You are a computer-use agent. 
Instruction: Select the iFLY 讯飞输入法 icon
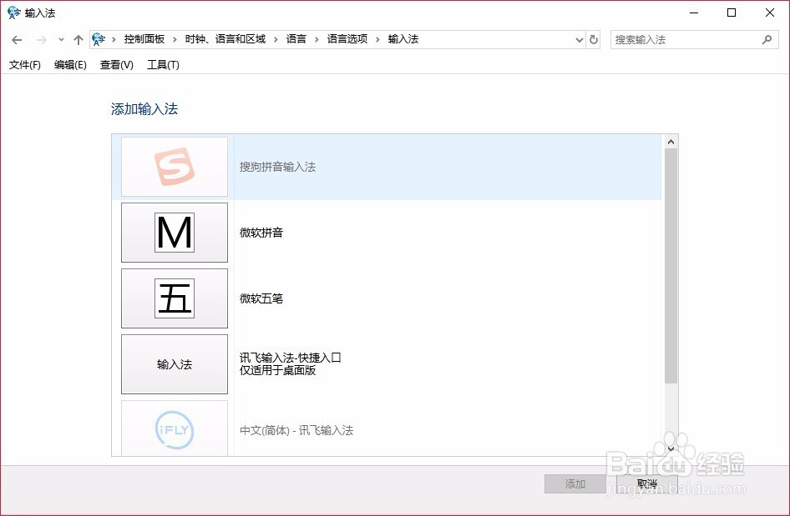pos(174,428)
